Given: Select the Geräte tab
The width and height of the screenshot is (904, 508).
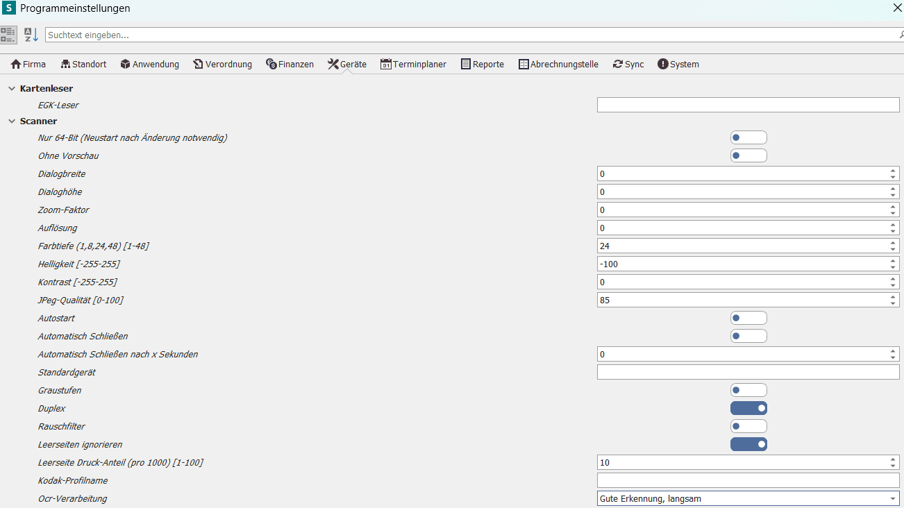Looking at the screenshot, I should (346, 64).
